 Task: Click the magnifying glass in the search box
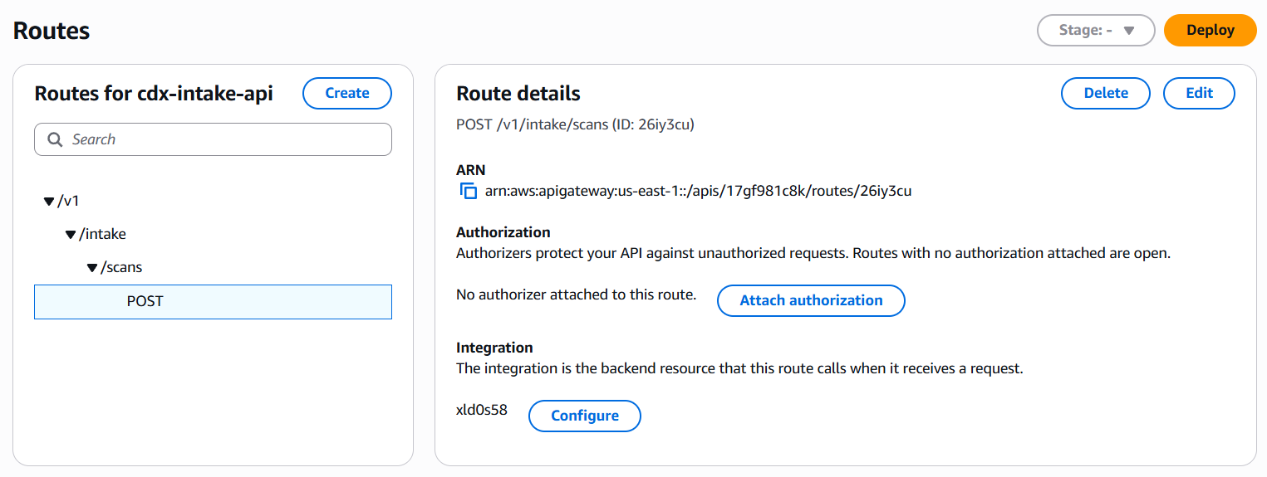point(56,139)
